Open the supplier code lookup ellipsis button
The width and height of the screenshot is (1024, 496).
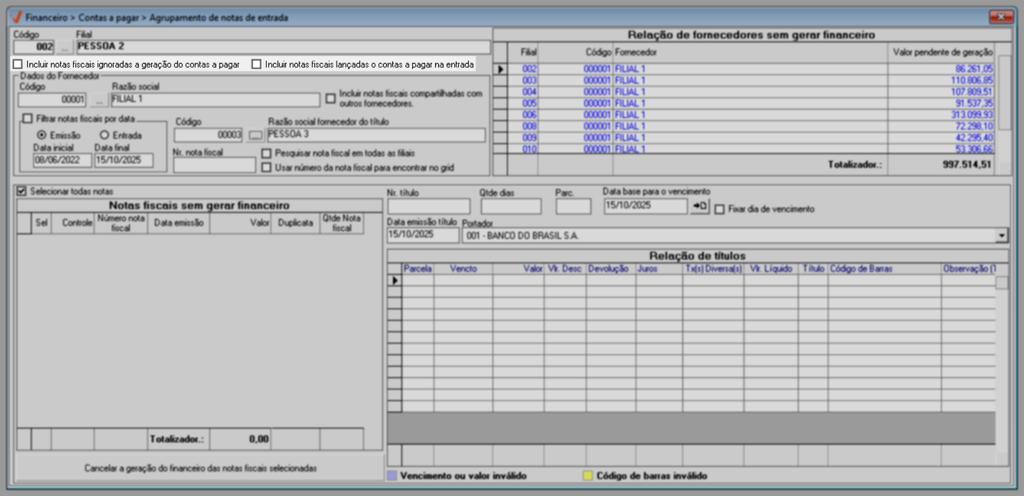tap(99, 100)
